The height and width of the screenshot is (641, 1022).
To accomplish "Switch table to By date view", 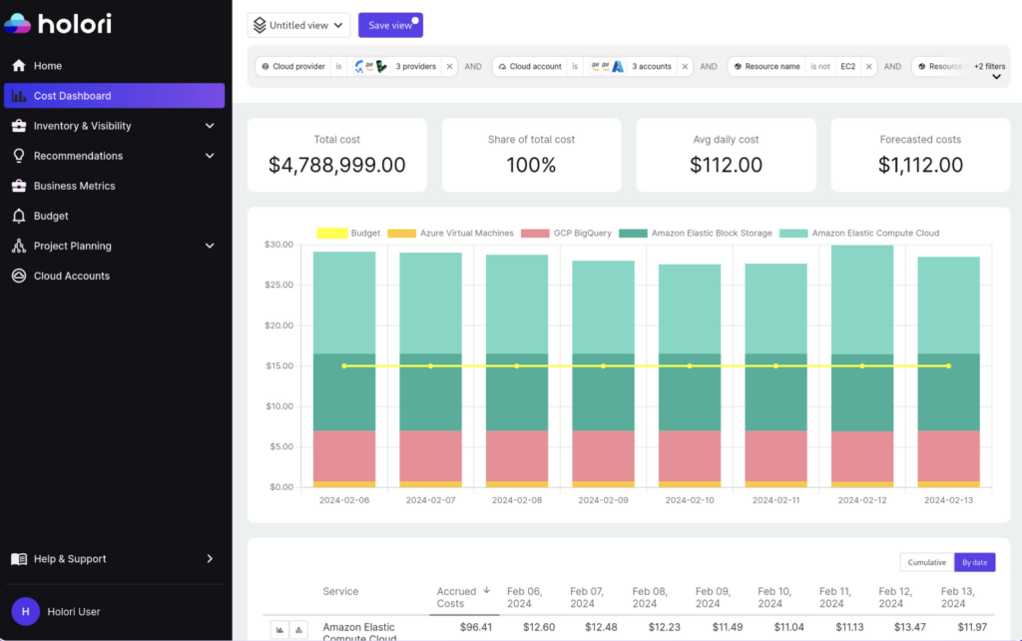I will click(x=974, y=562).
